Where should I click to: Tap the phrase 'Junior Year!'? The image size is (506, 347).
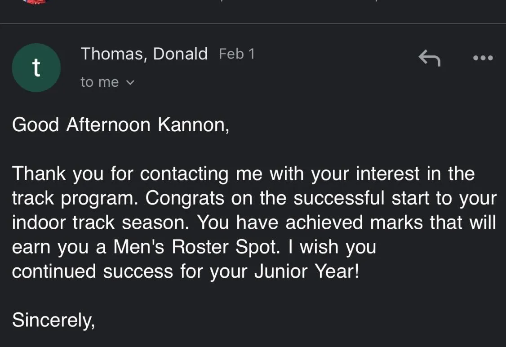(x=306, y=271)
